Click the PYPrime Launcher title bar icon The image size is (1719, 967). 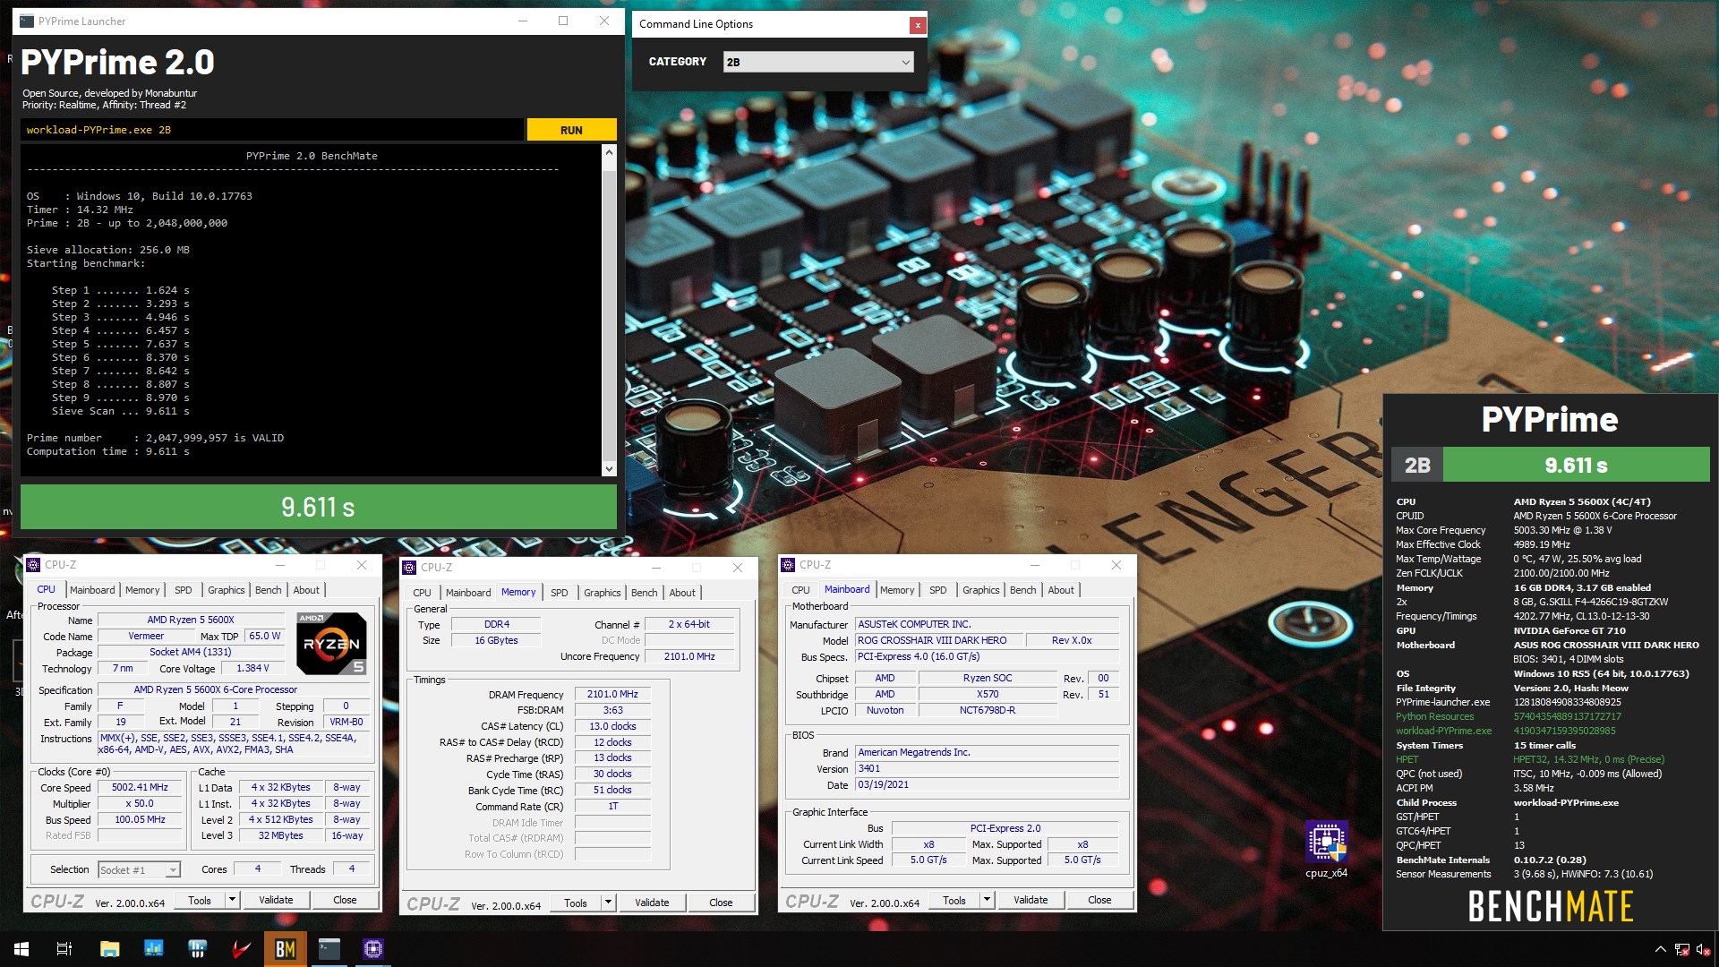[x=27, y=21]
